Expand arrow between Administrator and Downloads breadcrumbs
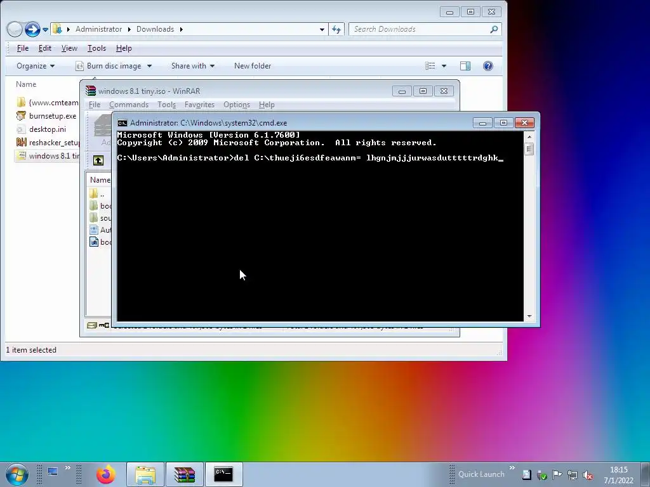The height and width of the screenshot is (487, 650). point(129,29)
